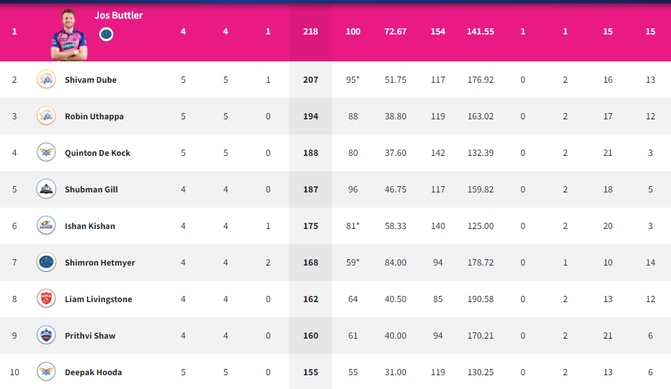Viewport: 671px width, 389px height.
Task: Click Prithvi Shaw's strike rate 170.21
Action: click(480, 336)
